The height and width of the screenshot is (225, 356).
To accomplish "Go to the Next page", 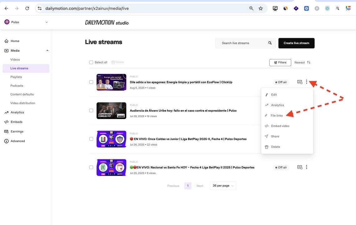I will point(200,186).
